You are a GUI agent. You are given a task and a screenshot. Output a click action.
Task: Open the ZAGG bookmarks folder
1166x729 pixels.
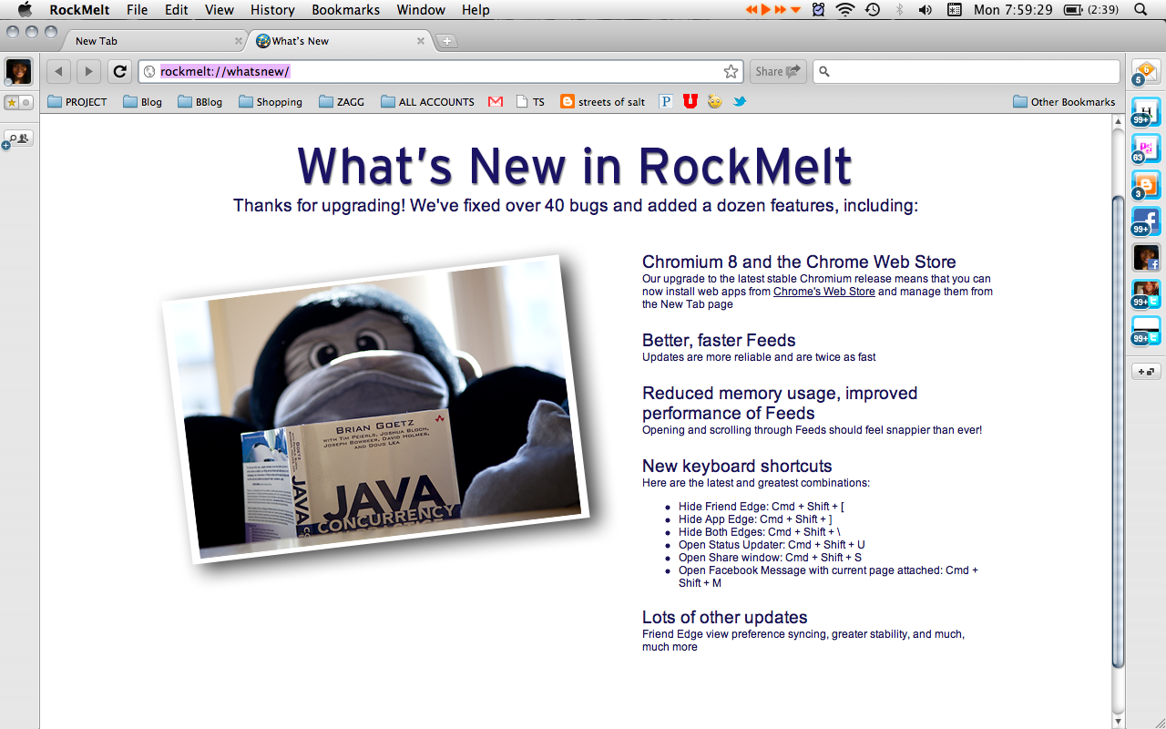[x=342, y=102]
